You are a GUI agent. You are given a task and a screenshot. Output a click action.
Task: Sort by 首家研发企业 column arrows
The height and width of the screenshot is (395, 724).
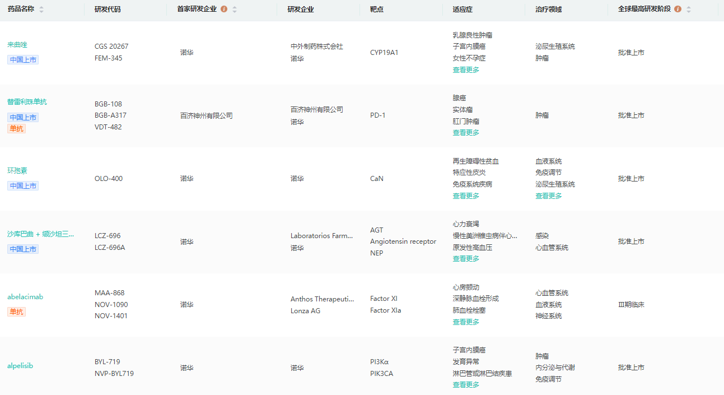(235, 10)
